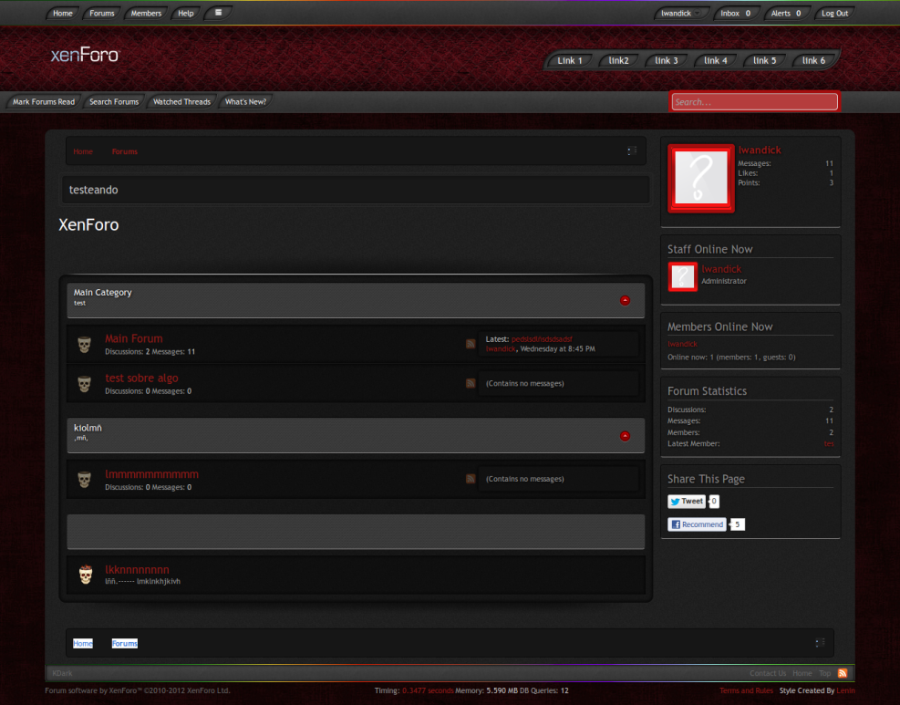Image resolution: width=900 pixels, height=705 pixels.
Task: Click iwandick's avatar in Staff Online Now
Action: tap(683, 276)
